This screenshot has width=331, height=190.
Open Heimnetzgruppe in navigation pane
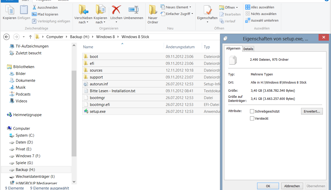(x=24, y=115)
